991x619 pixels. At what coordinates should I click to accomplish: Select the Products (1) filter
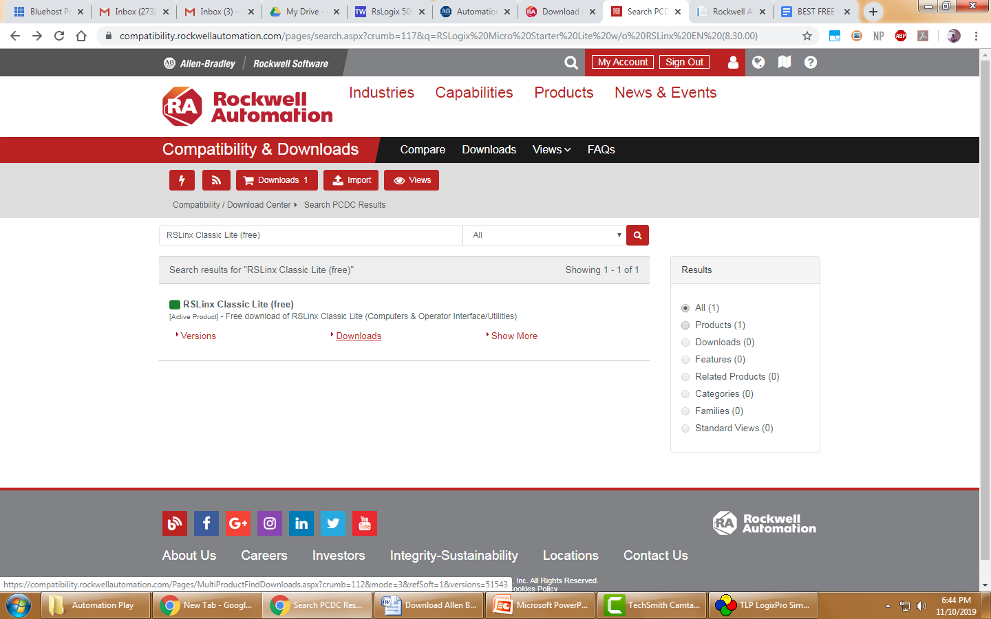pos(685,325)
